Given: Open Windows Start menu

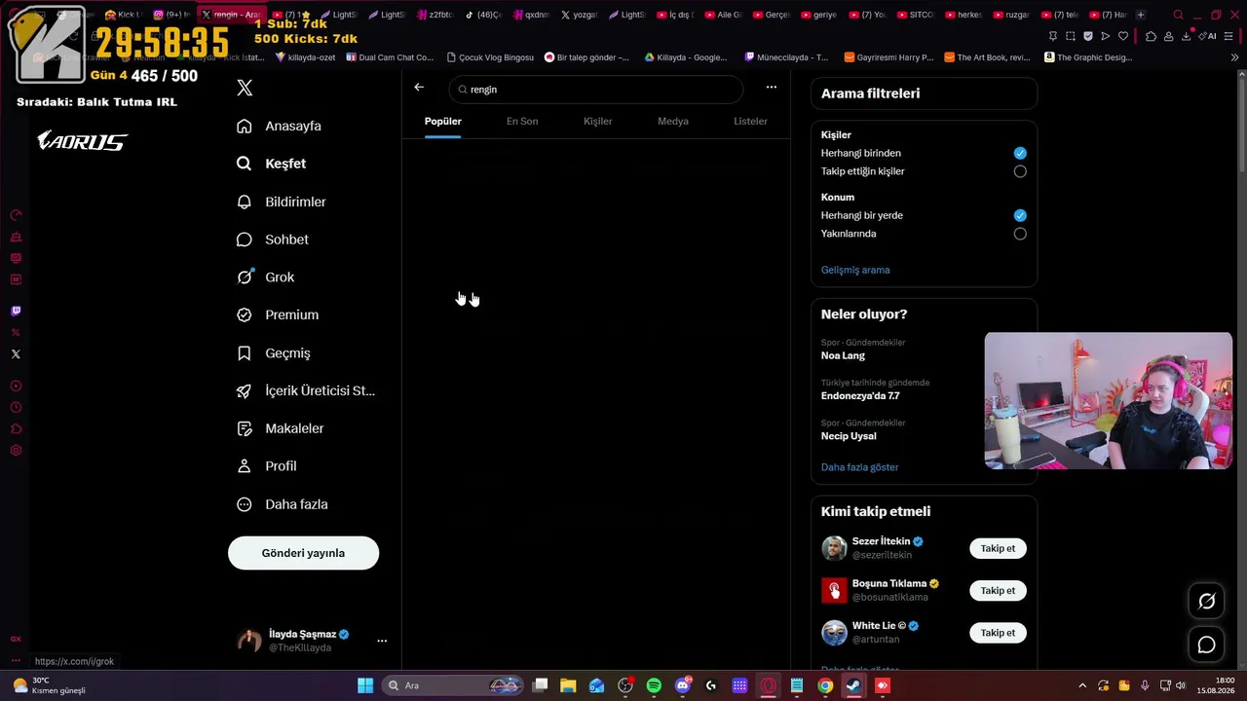Looking at the screenshot, I should point(365,685).
